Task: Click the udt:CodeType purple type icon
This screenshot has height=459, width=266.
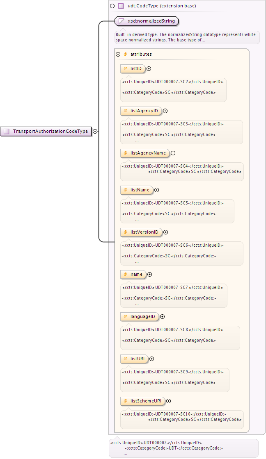Action: [121, 6]
